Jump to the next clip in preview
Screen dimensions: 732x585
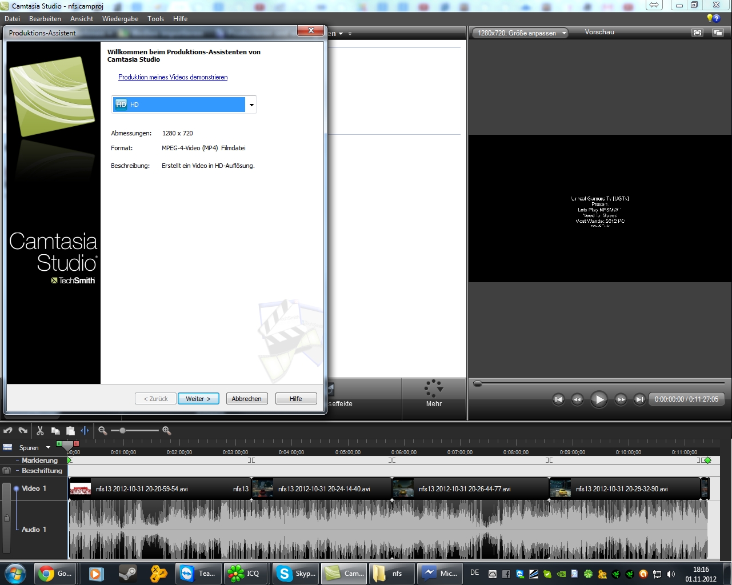click(639, 399)
